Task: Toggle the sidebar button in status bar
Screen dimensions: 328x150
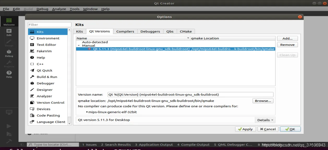Action: tap(22, 145)
